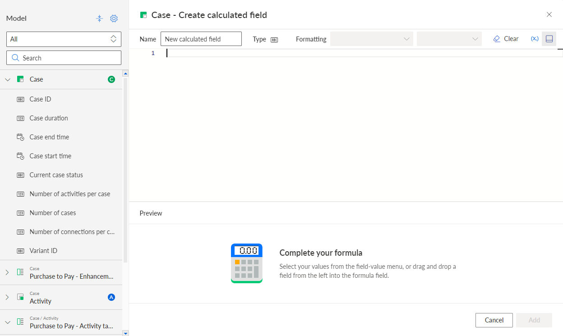Toggle the preview panel layout icon
This screenshot has height=336, width=563.
pyautogui.click(x=549, y=39)
